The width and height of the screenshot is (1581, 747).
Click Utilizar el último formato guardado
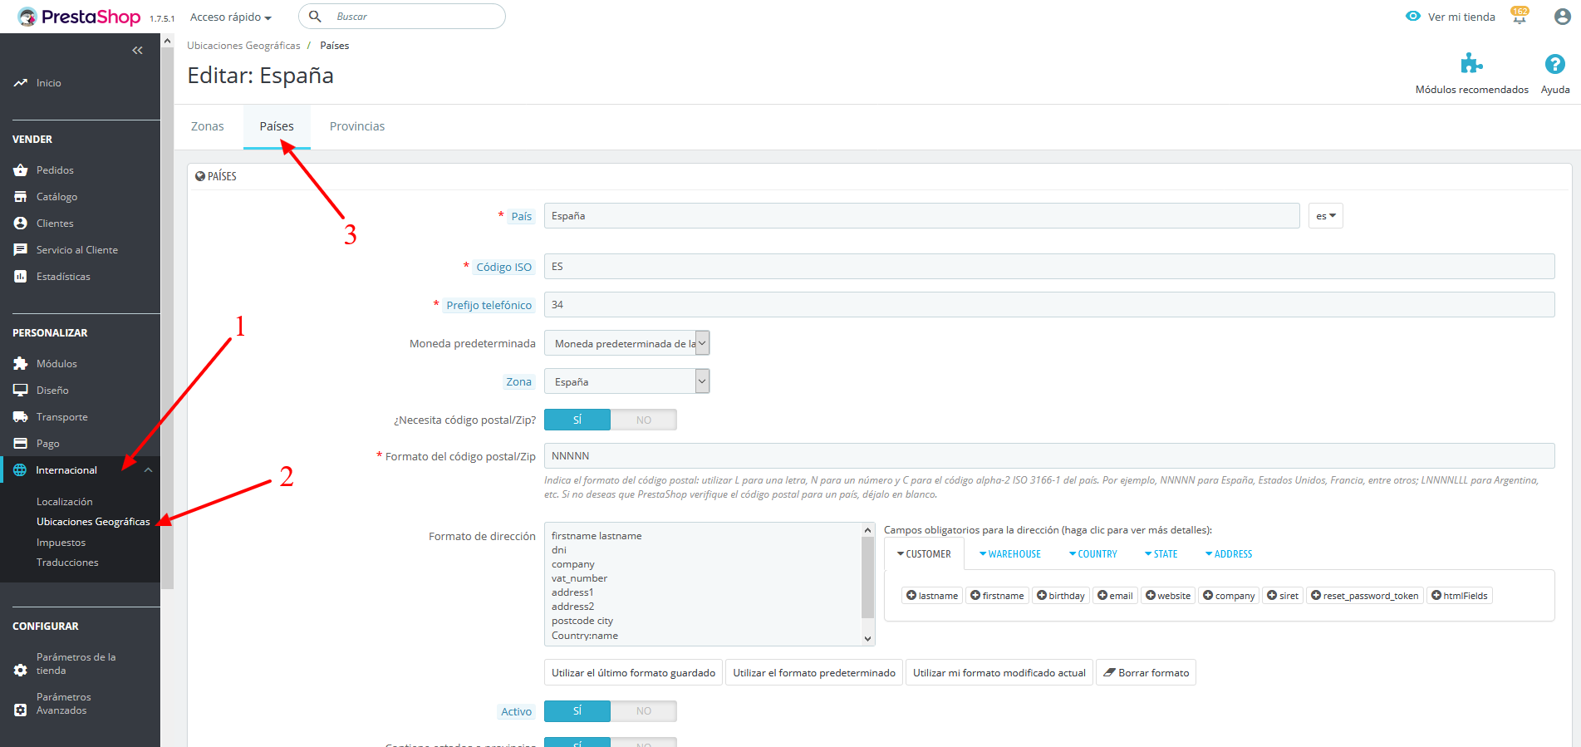[x=633, y=673]
